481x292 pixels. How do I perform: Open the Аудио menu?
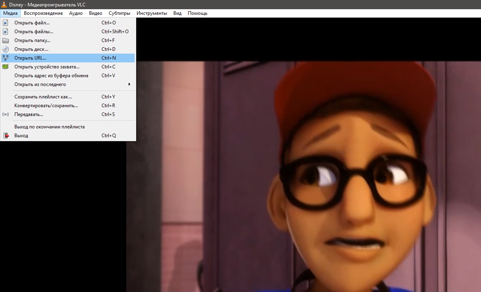(76, 13)
